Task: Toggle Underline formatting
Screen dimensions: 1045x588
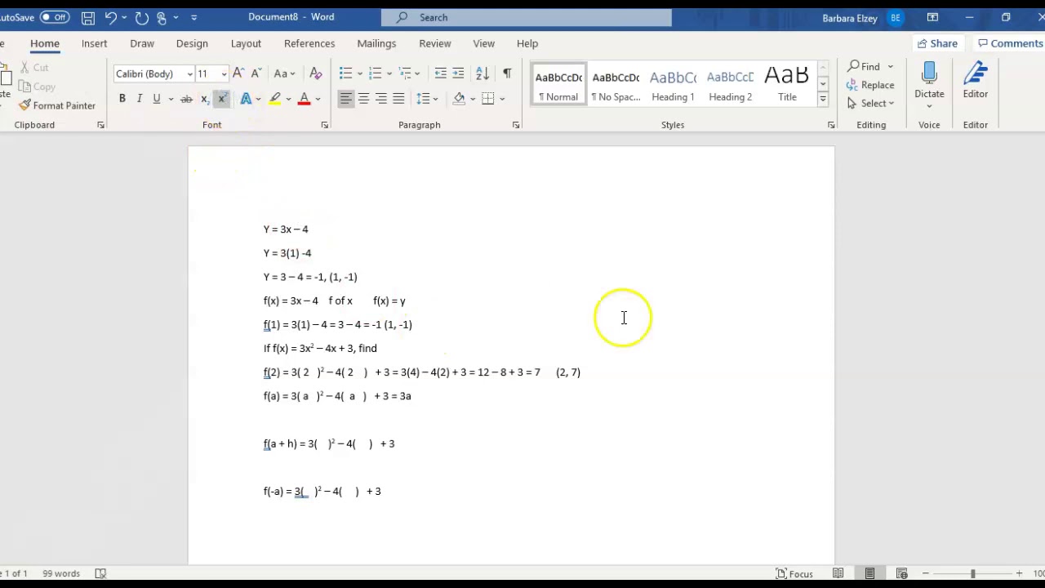Action: 156,99
